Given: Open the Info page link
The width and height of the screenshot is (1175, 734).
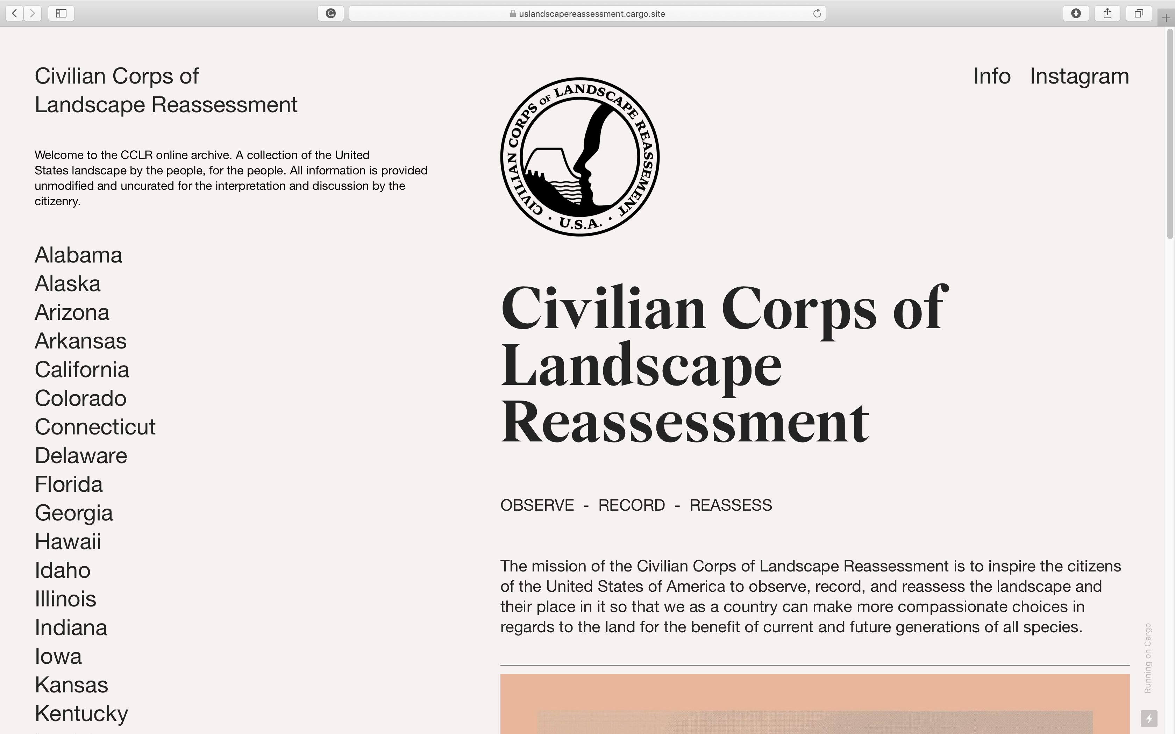Looking at the screenshot, I should tap(992, 76).
